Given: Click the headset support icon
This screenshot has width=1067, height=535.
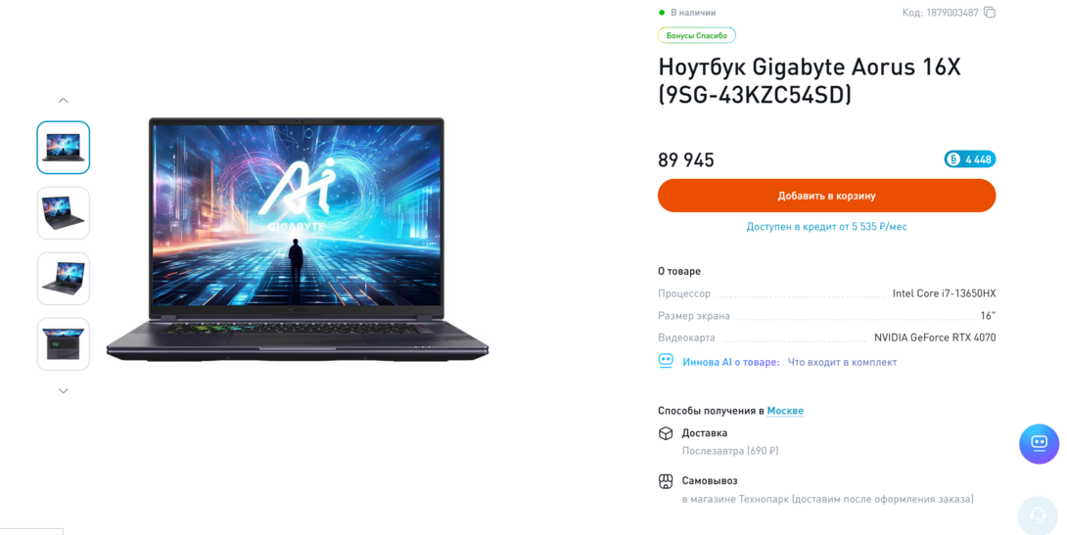Looking at the screenshot, I should tap(1038, 515).
